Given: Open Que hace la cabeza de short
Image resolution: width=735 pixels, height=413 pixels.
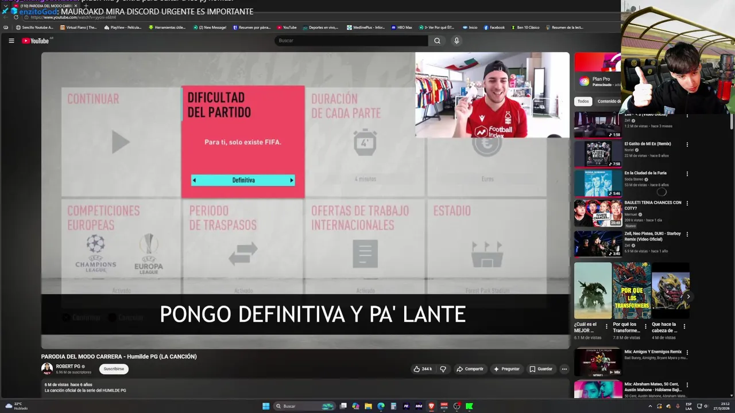Looking at the screenshot, I should 670,291.
